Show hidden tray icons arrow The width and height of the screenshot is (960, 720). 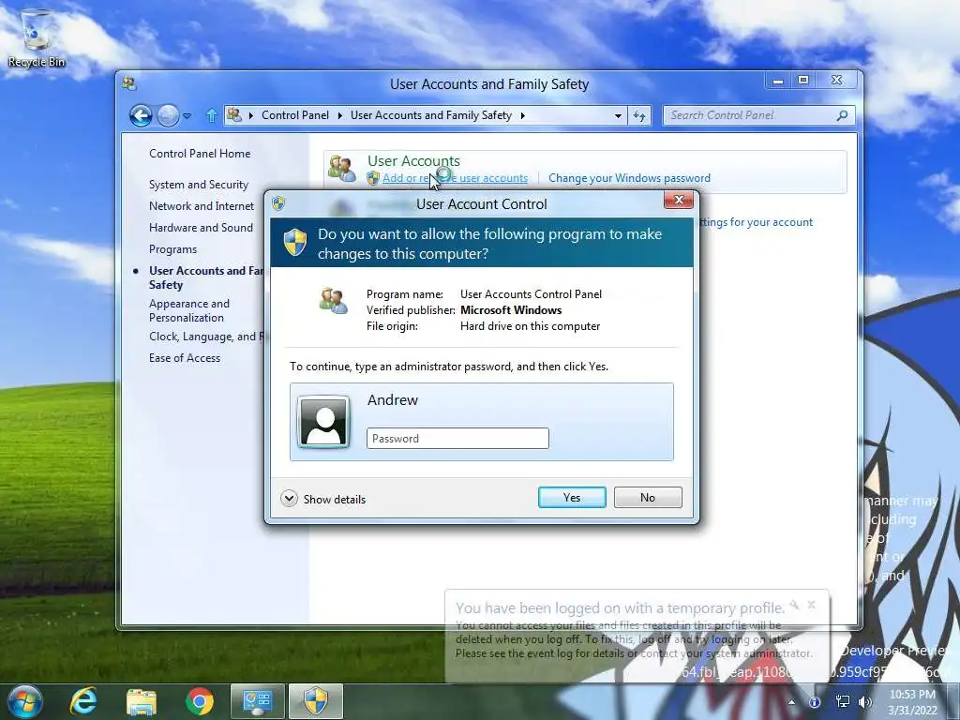pyautogui.click(x=791, y=702)
